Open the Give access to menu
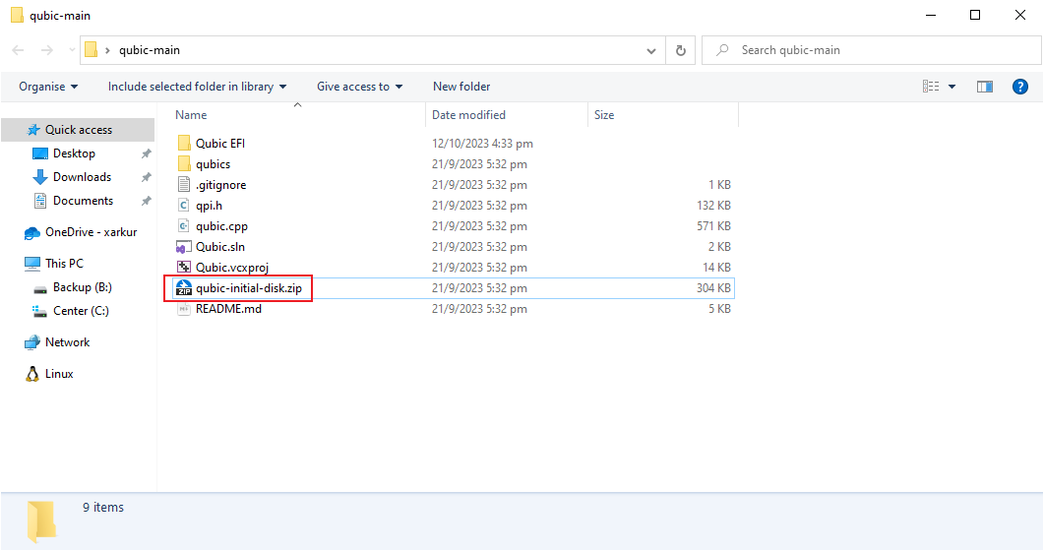The width and height of the screenshot is (1044, 551). coord(359,87)
